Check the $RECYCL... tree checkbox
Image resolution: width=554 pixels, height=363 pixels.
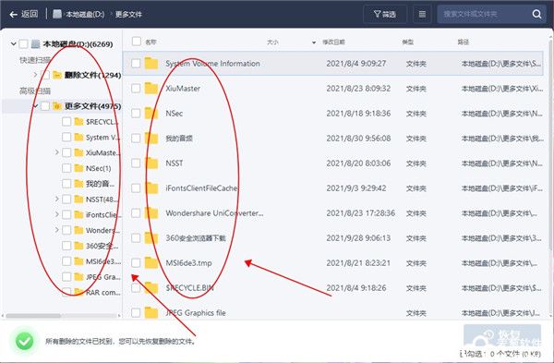(x=66, y=122)
